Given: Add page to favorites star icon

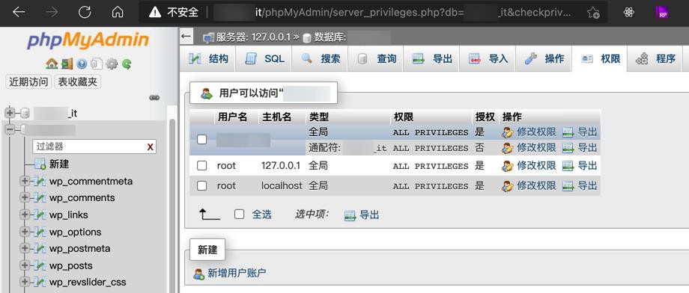Looking at the screenshot, I should pyautogui.click(x=593, y=12).
